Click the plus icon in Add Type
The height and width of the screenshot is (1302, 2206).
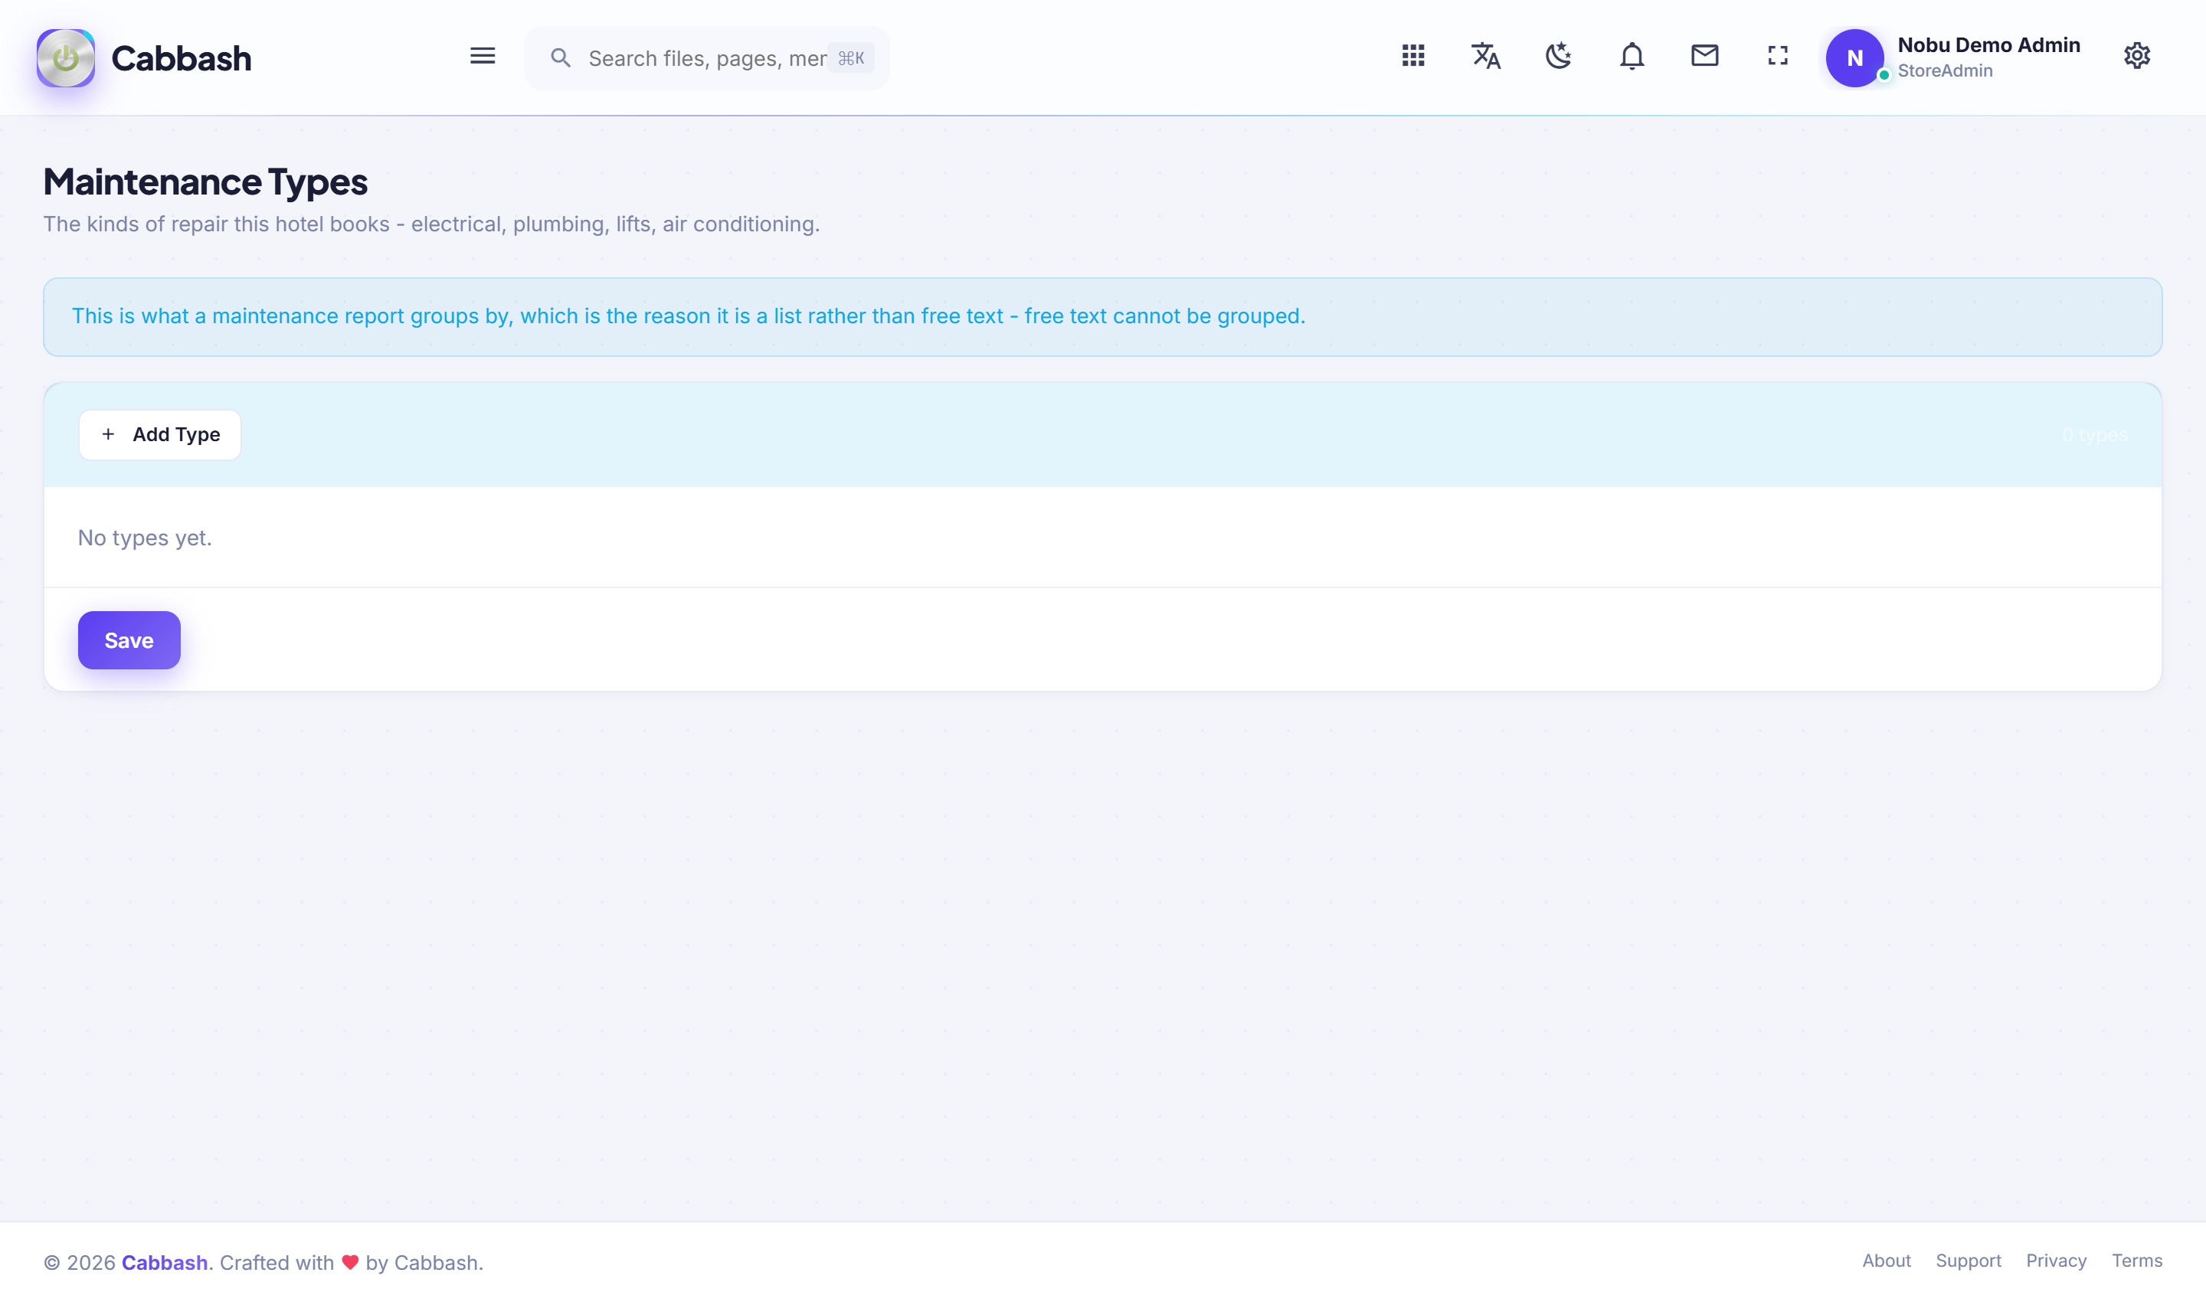click(108, 434)
